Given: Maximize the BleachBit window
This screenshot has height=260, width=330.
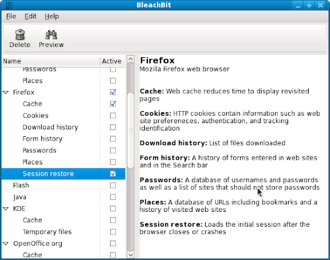Looking at the screenshot, I should [309, 6].
